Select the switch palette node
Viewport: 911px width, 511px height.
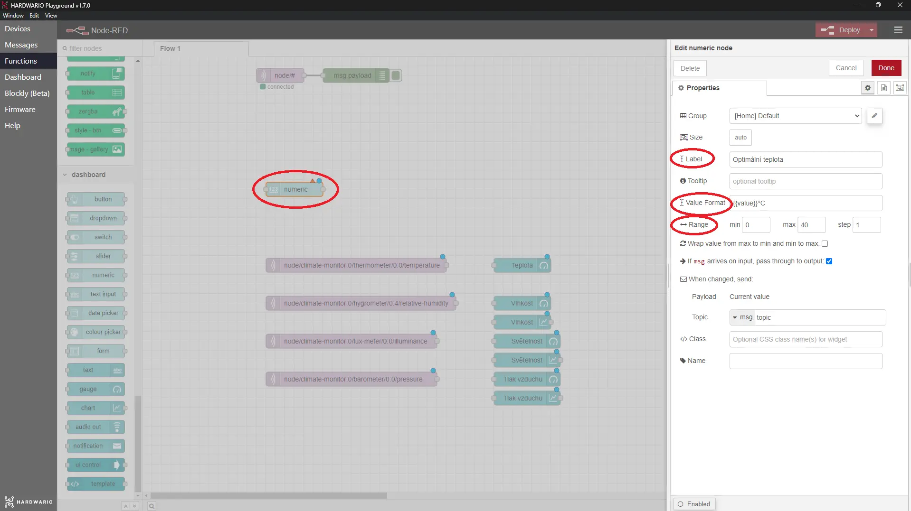96,237
